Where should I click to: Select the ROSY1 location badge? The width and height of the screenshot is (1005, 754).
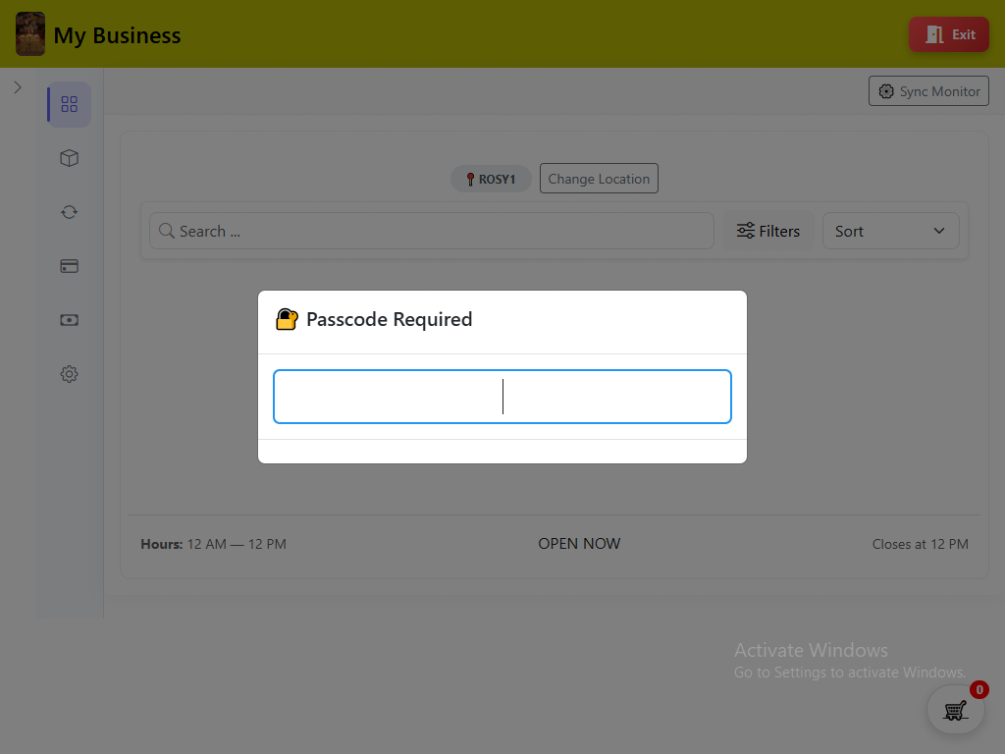pyautogui.click(x=491, y=179)
